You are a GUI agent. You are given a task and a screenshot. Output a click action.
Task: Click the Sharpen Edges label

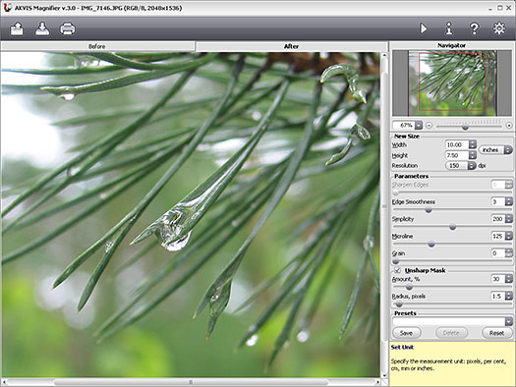click(410, 185)
